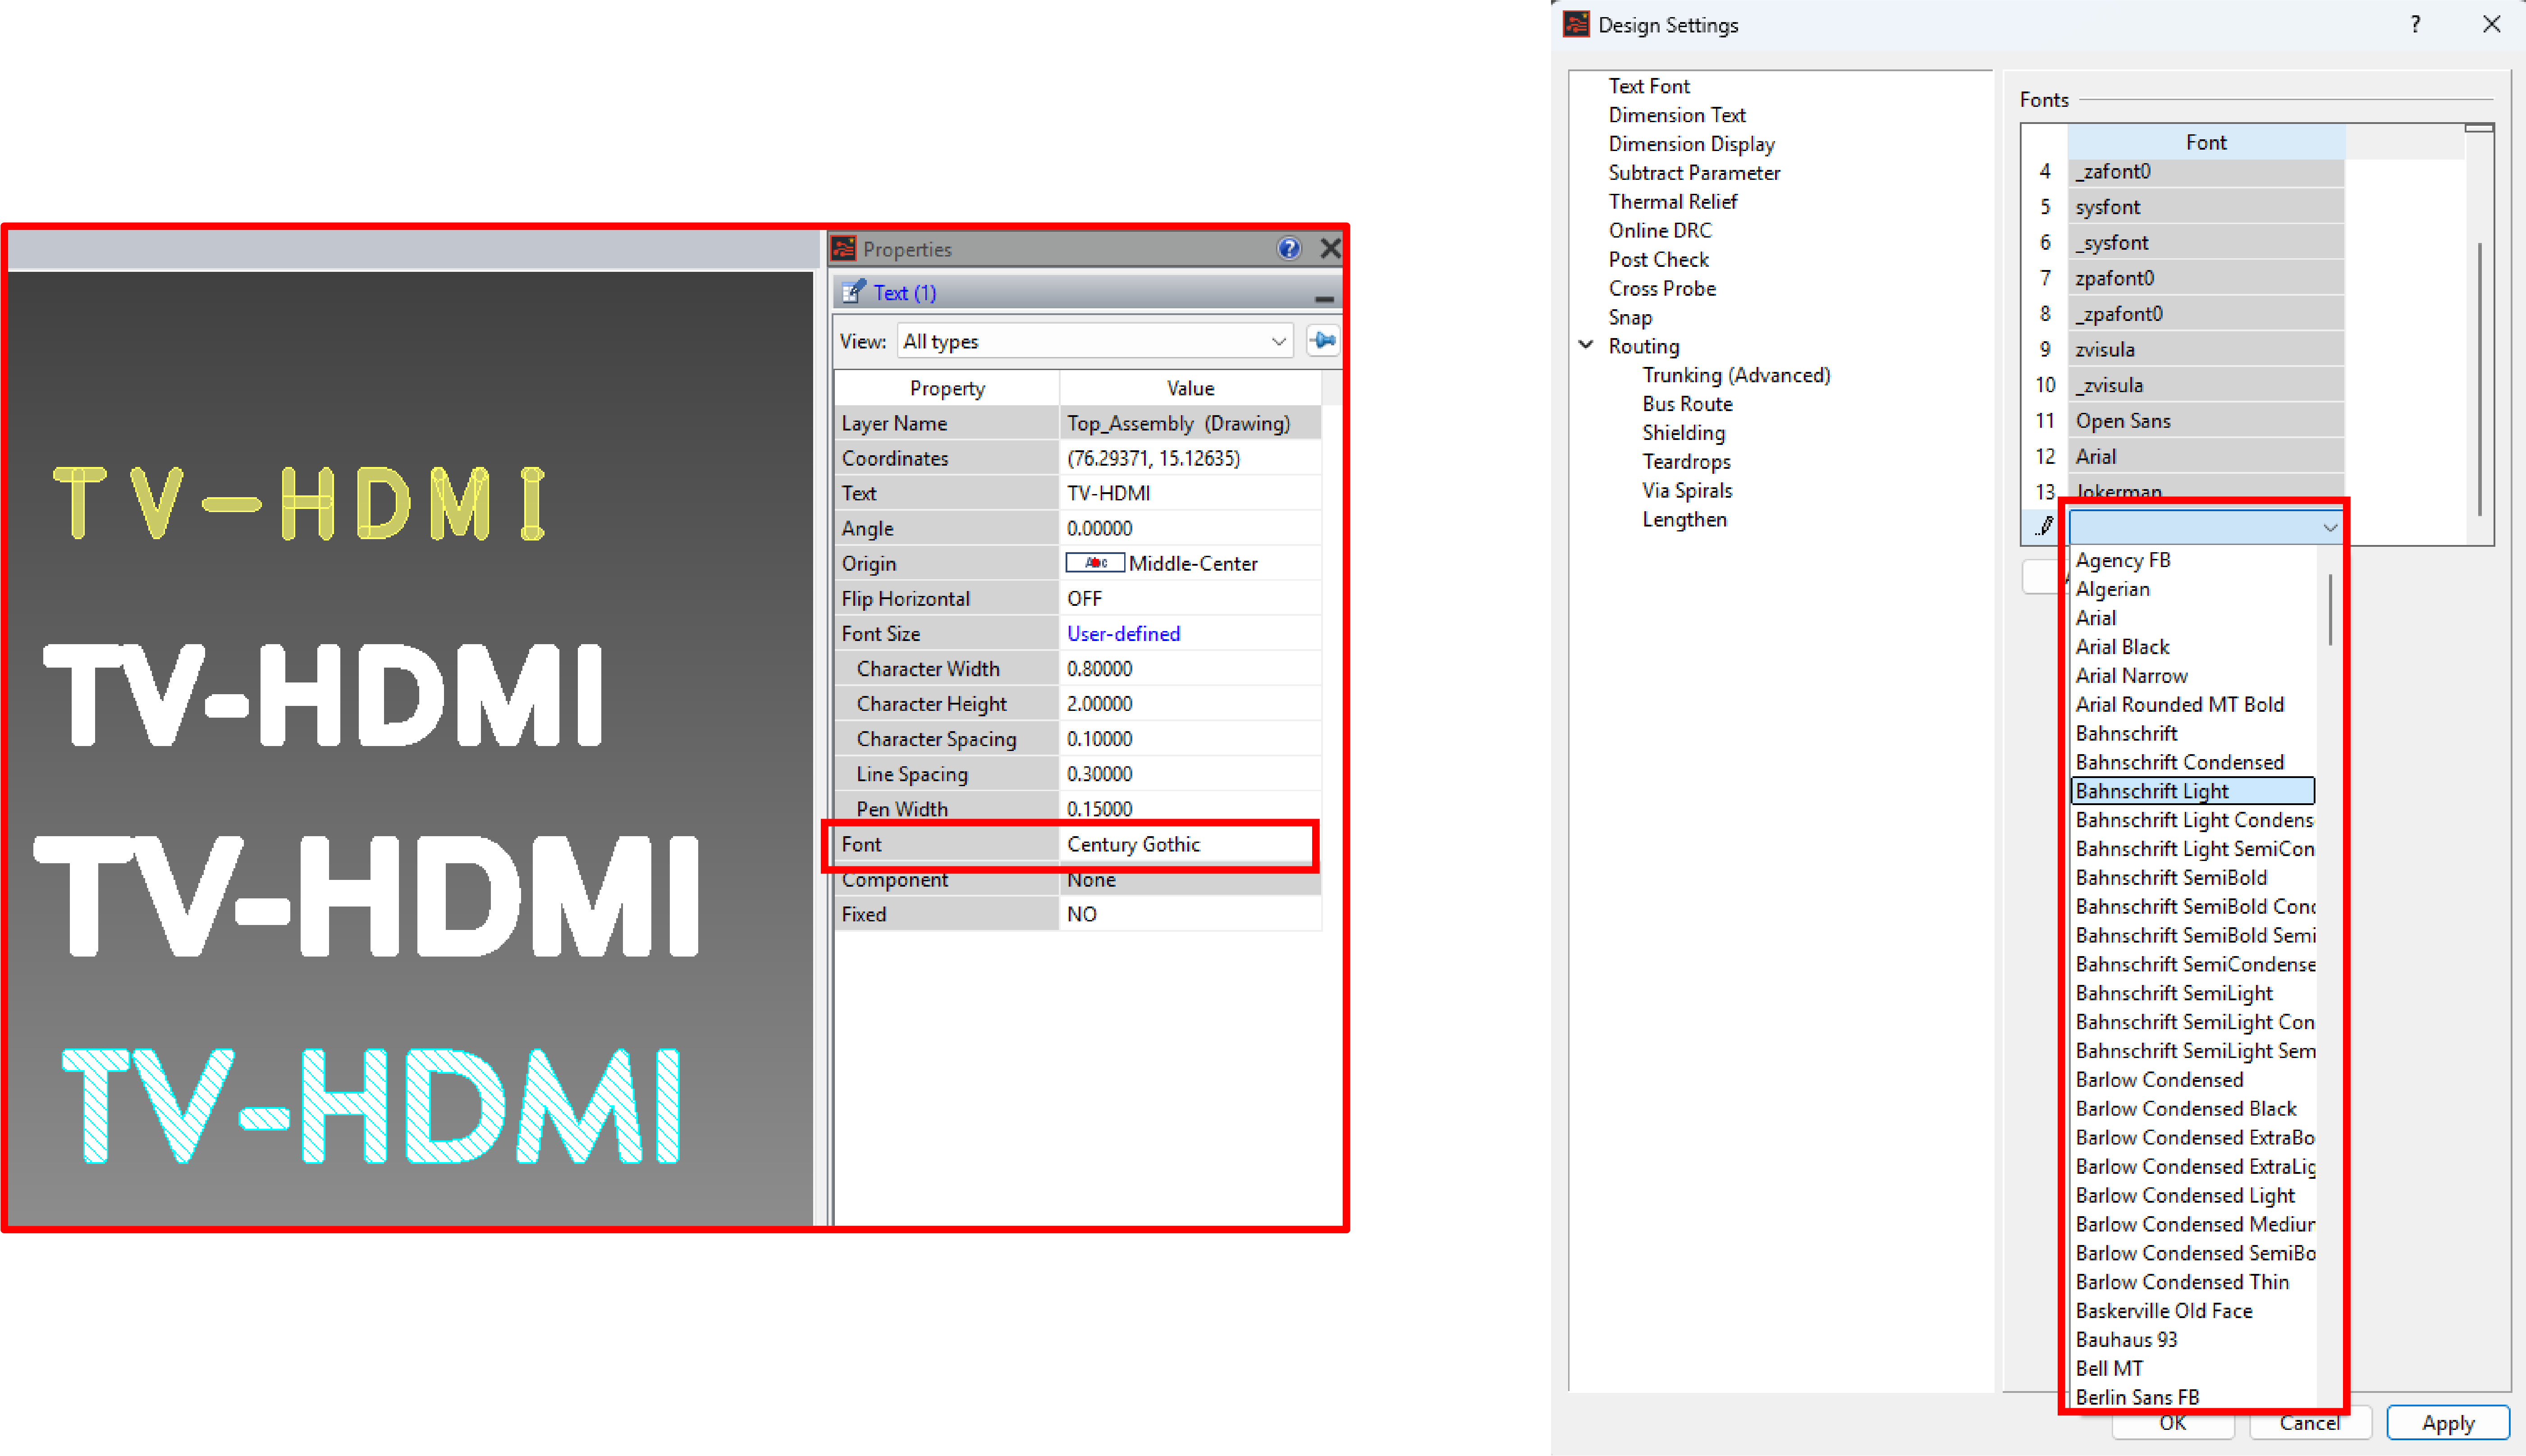This screenshot has height=1456, width=2526.
Task: Click the Font Size User-defined value
Action: click(x=1190, y=634)
